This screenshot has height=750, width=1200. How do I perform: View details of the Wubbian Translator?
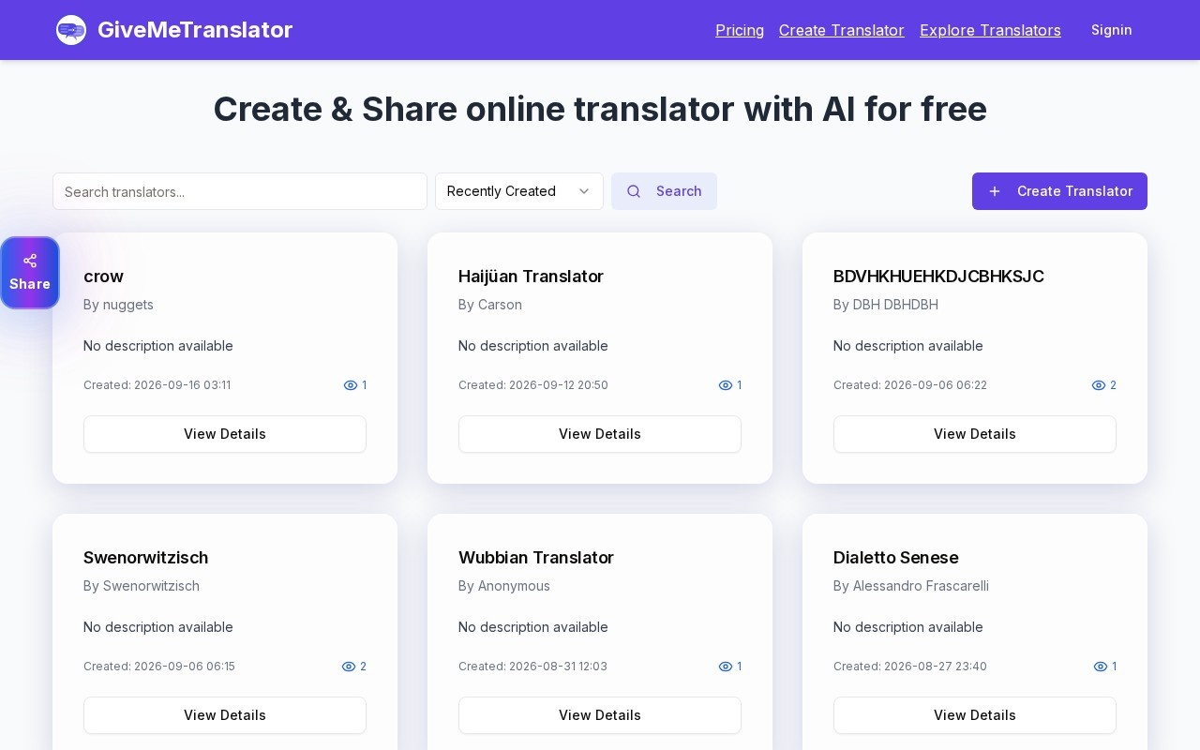pyautogui.click(x=600, y=715)
